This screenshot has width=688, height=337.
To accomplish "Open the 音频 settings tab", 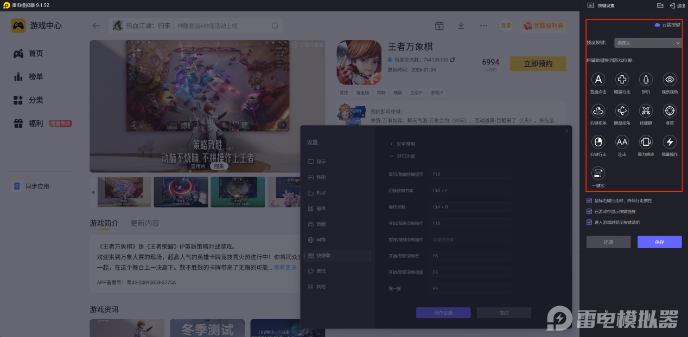I will (x=336, y=224).
